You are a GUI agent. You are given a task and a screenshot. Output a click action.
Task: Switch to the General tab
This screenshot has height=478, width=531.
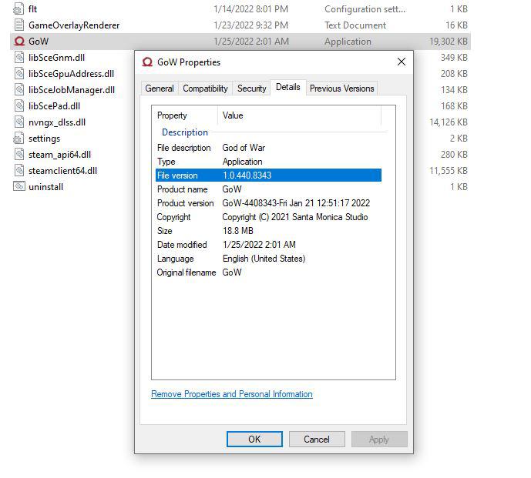pyautogui.click(x=160, y=89)
